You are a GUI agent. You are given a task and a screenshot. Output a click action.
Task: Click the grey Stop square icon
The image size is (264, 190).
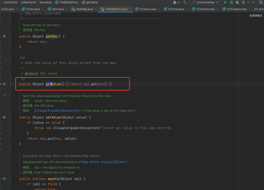click(253, 2)
